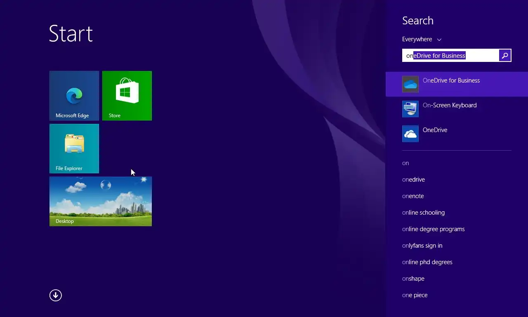528x317 pixels.
Task: Click the search magnifier button
Action: point(505,55)
